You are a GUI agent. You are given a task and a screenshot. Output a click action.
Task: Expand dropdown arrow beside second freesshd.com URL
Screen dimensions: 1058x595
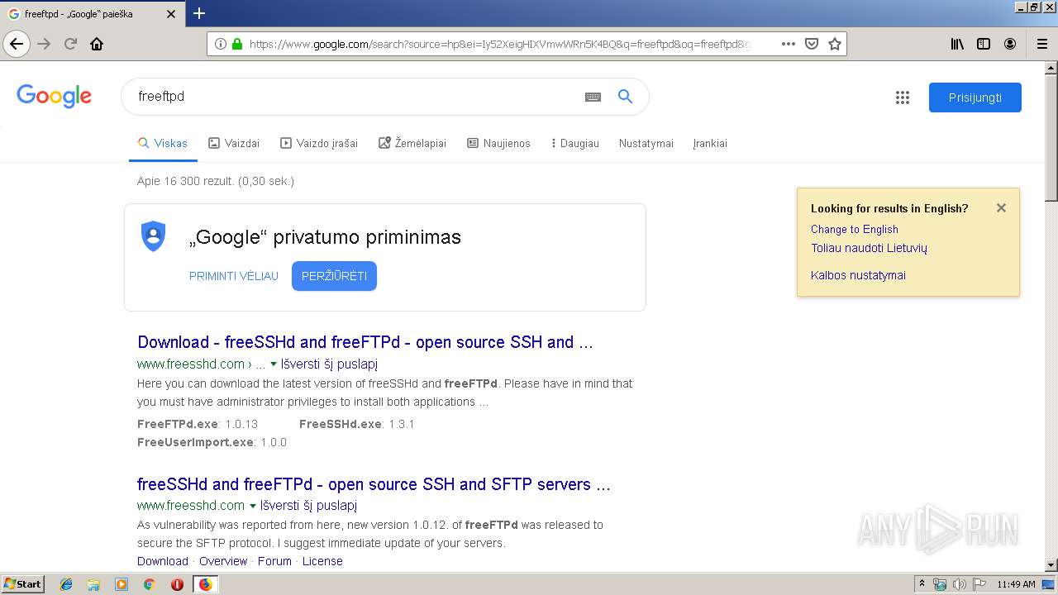pyautogui.click(x=253, y=506)
